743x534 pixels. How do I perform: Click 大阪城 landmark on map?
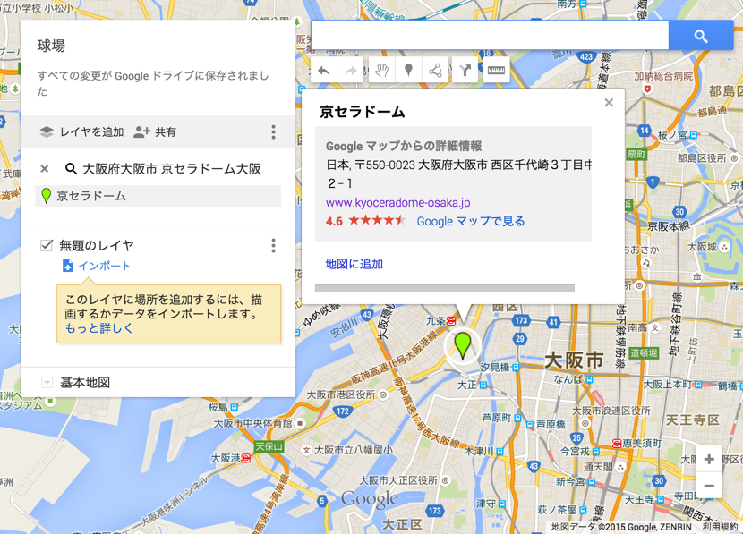pyautogui.click(x=702, y=247)
